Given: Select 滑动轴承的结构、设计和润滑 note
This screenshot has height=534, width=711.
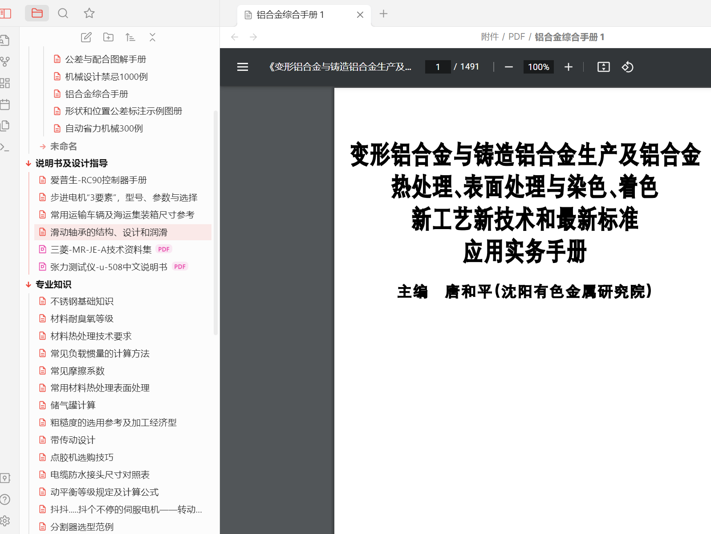Looking at the screenshot, I should pos(122,232).
